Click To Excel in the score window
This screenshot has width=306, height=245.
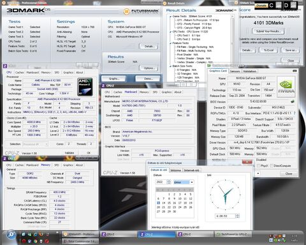click(x=268, y=50)
